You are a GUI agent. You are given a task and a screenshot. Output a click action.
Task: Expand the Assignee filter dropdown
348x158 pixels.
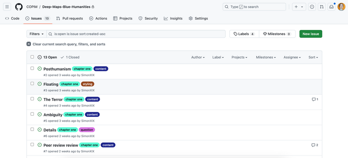292,57
